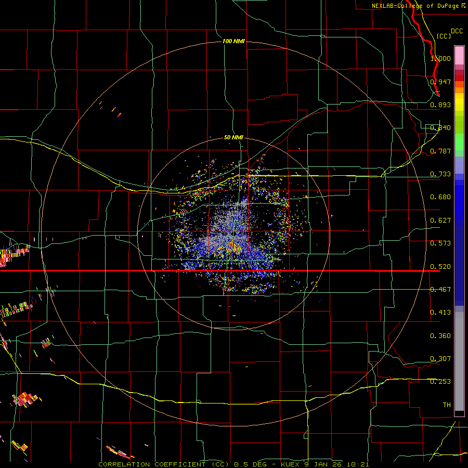The height and width of the screenshot is (468, 468).
Task: Click the [CC] units label
Action: click(444, 36)
